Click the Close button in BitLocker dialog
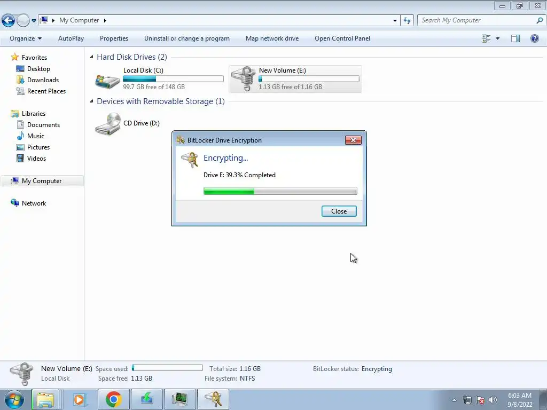The width and height of the screenshot is (547, 410). (339, 211)
